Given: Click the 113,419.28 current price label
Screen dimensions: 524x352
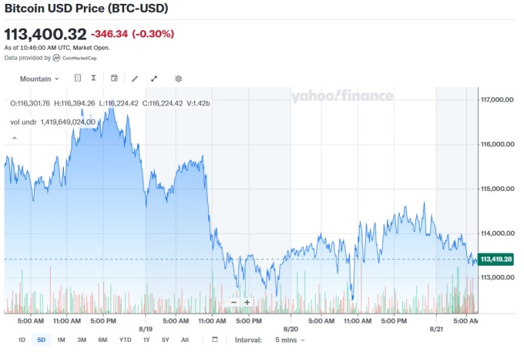Looking at the screenshot, I should [496, 260].
